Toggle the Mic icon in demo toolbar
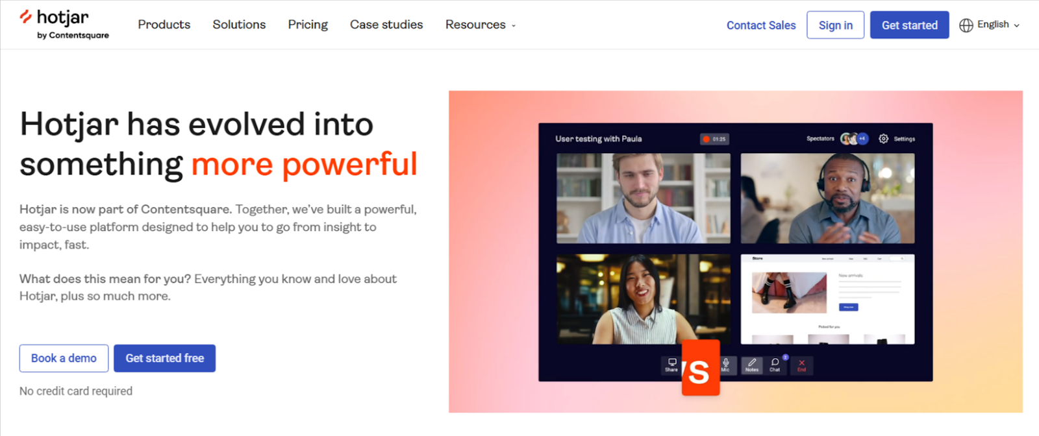The width and height of the screenshot is (1039, 436). tap(726, 365)
